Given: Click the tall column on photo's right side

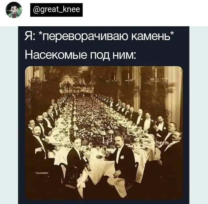Looking at the screenshot, I should click(173, 97).
